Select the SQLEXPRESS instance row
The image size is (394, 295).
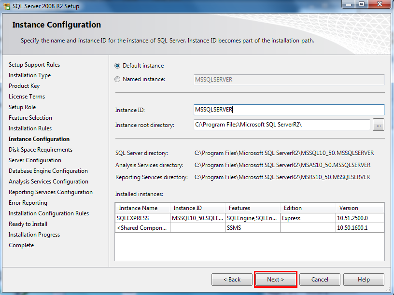point(250,218)
